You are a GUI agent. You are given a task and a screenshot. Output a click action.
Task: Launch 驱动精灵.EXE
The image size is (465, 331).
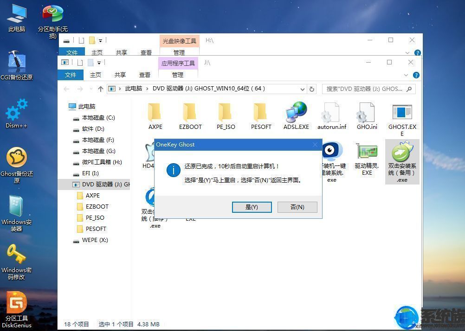point(367,153)
